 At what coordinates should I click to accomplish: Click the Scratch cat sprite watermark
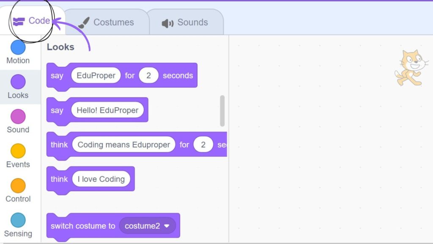411,68
